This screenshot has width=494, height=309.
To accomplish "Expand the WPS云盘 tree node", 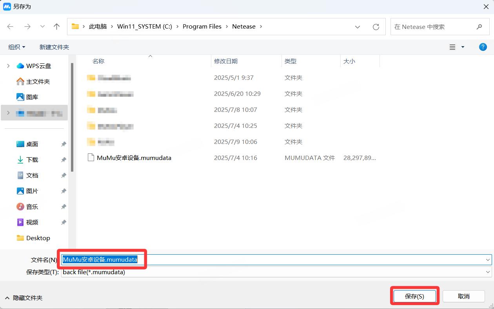I will point(9,66).
